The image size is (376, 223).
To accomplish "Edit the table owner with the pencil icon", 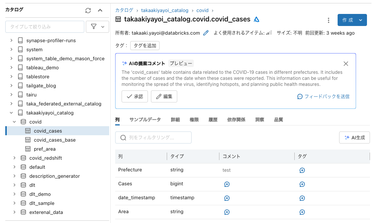I will [206, 33].
